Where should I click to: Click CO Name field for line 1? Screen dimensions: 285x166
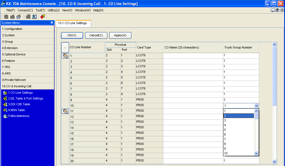point(193,56)
